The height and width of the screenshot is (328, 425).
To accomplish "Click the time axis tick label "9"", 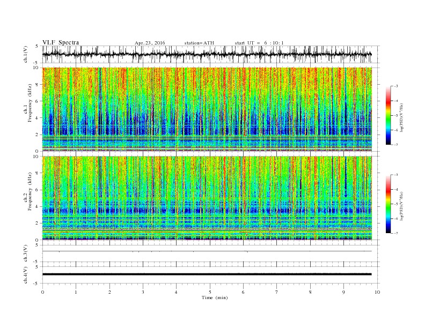I will coord(343,292).
